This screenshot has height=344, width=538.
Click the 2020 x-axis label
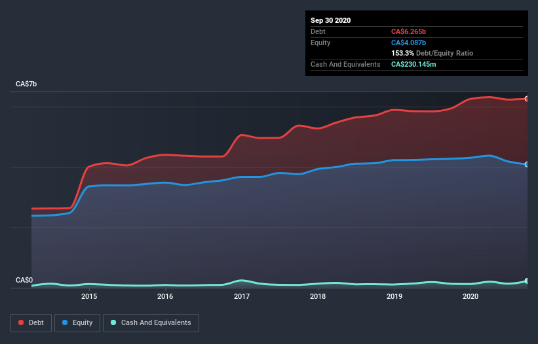(x=471, y=296)
